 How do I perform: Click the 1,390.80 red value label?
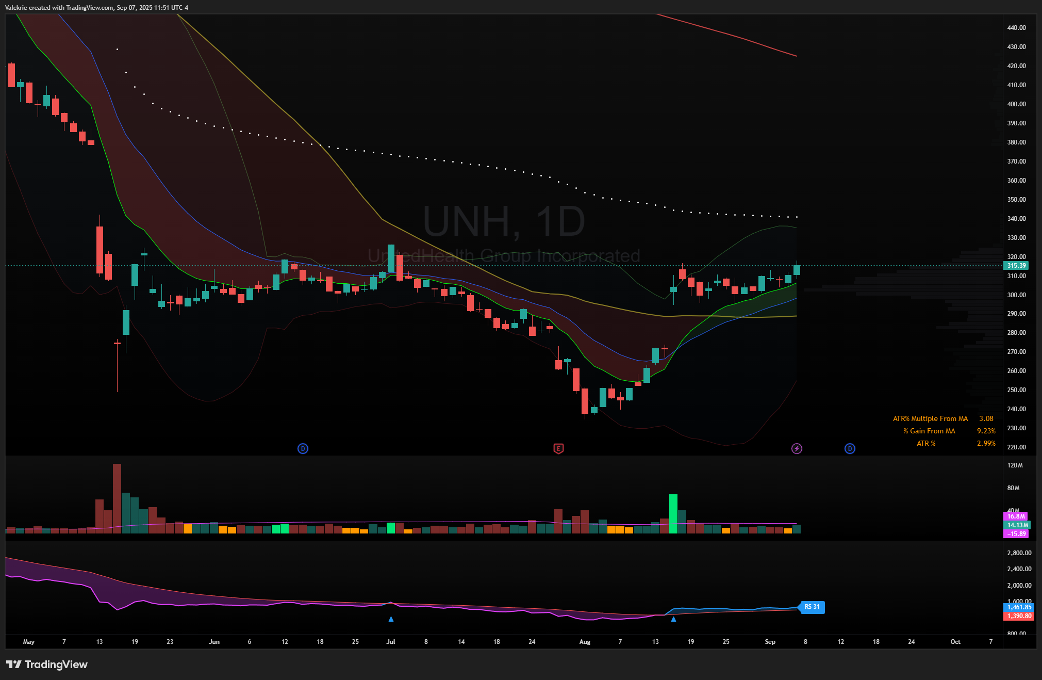pyautogui.click(x=1019, y=616)
